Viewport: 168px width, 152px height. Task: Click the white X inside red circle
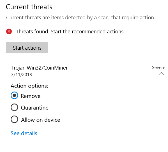point(9,31)
